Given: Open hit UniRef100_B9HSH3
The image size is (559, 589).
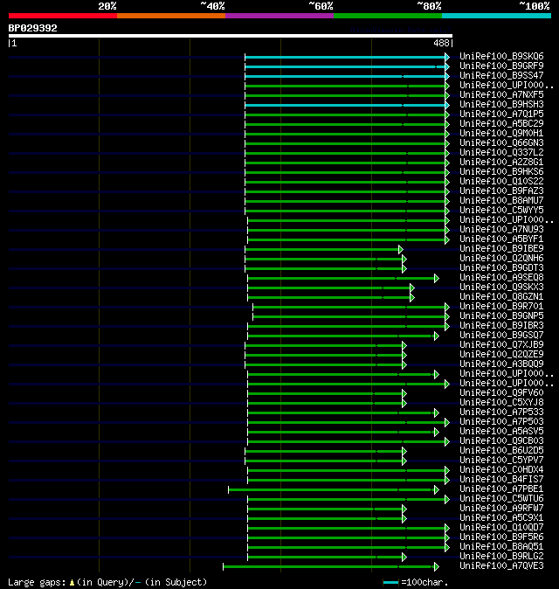Looking at the screenshot, I should pos(501,104).
